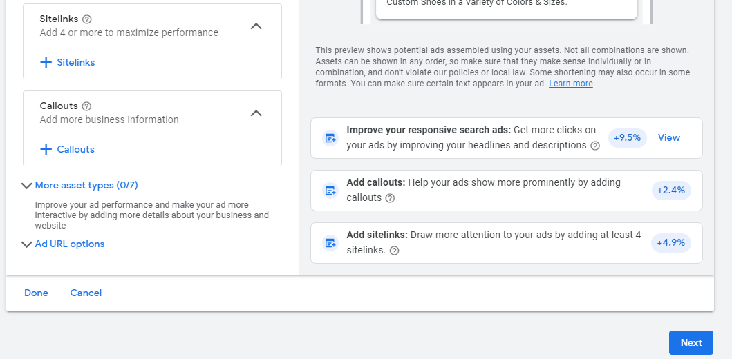732x359 pixels.
Task: Click 'Add more business information' text
Action: click(109, 120)
